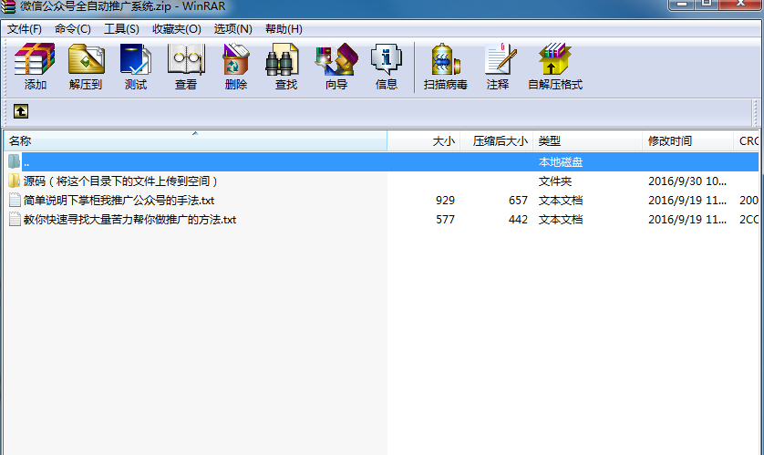Sort by 压缩后大小 column header

(x=497, y=140)
